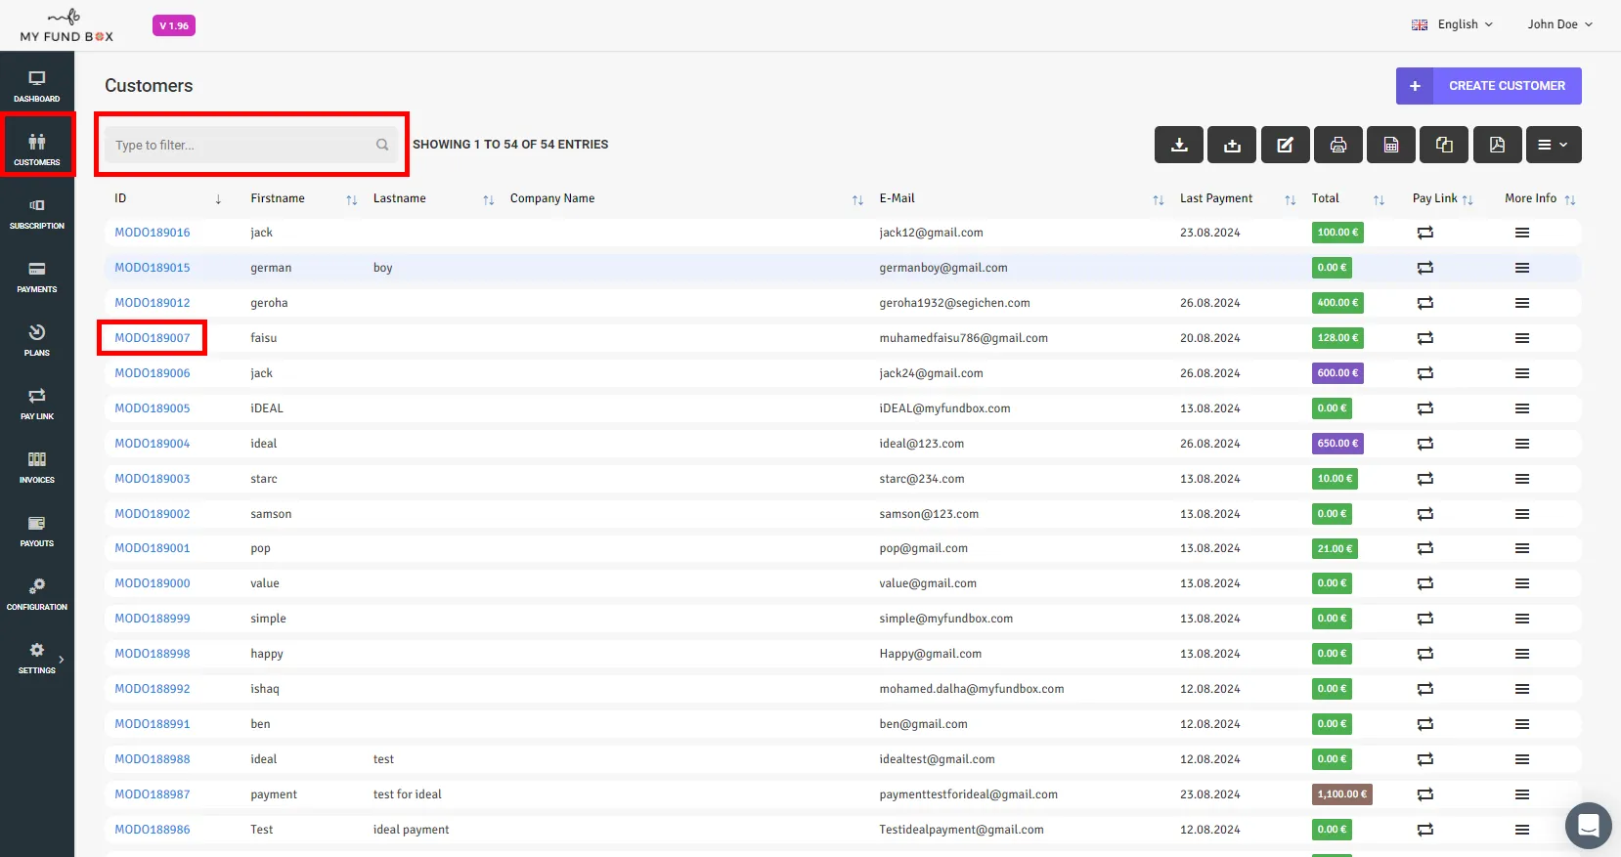
Task: Open customer link MODO189007
Action: [x=153, y=338]
